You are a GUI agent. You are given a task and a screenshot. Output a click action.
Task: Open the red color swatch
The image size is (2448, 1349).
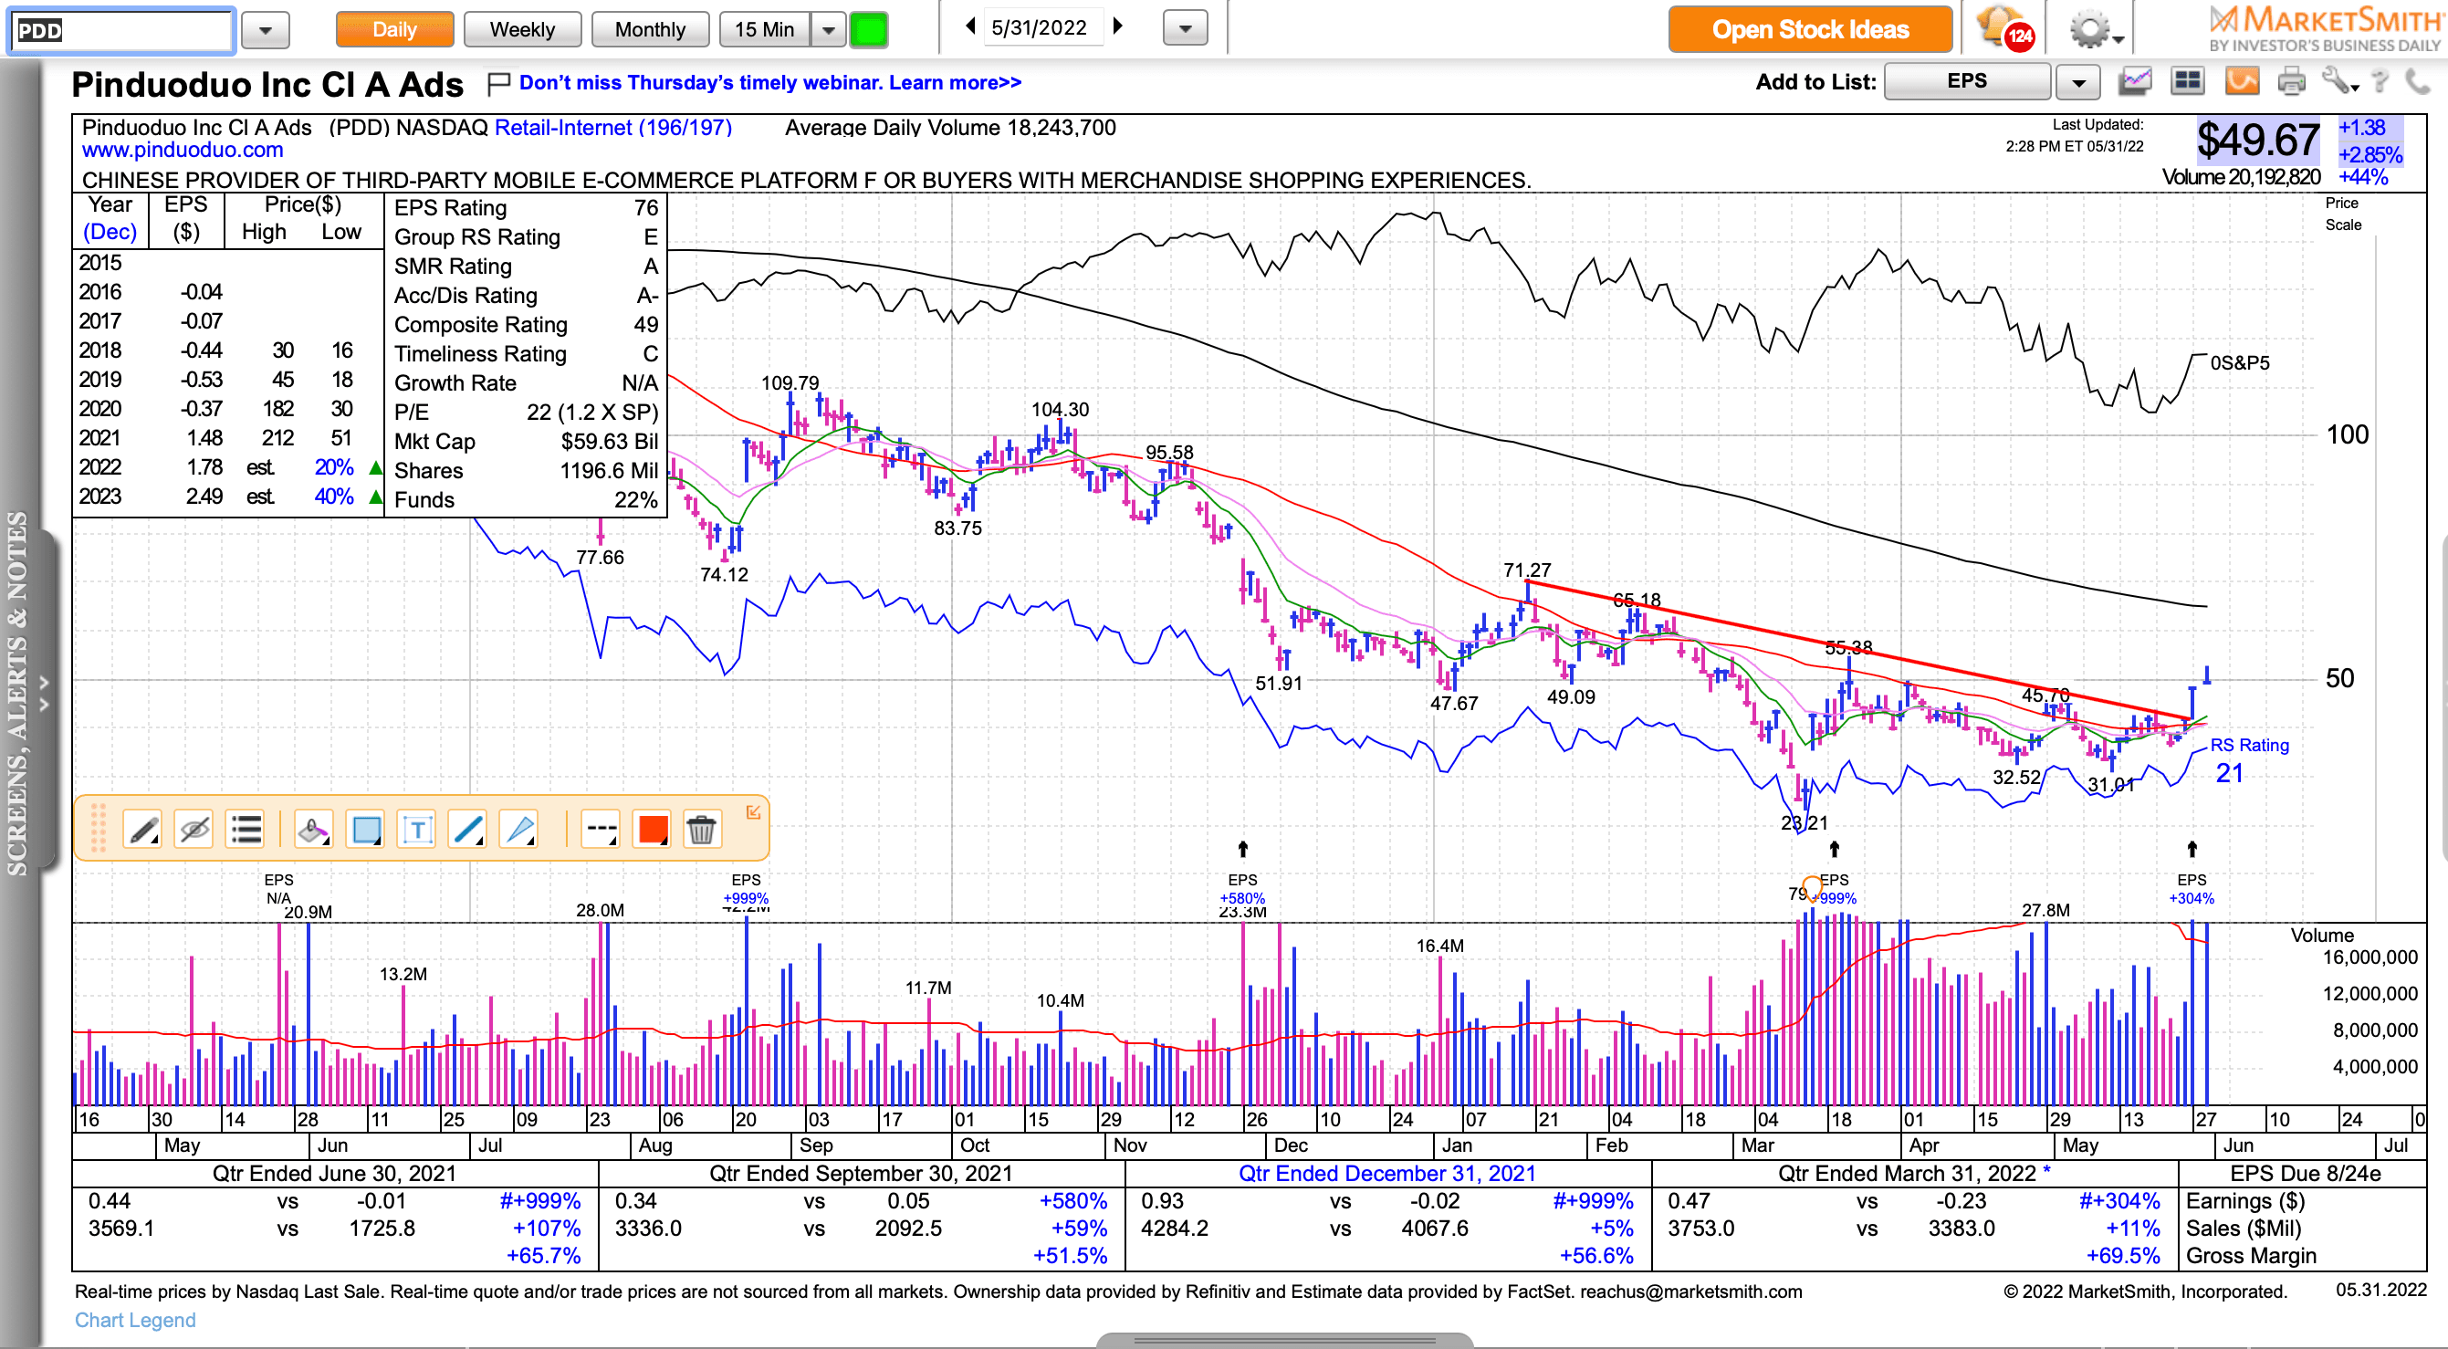[653, 830]
